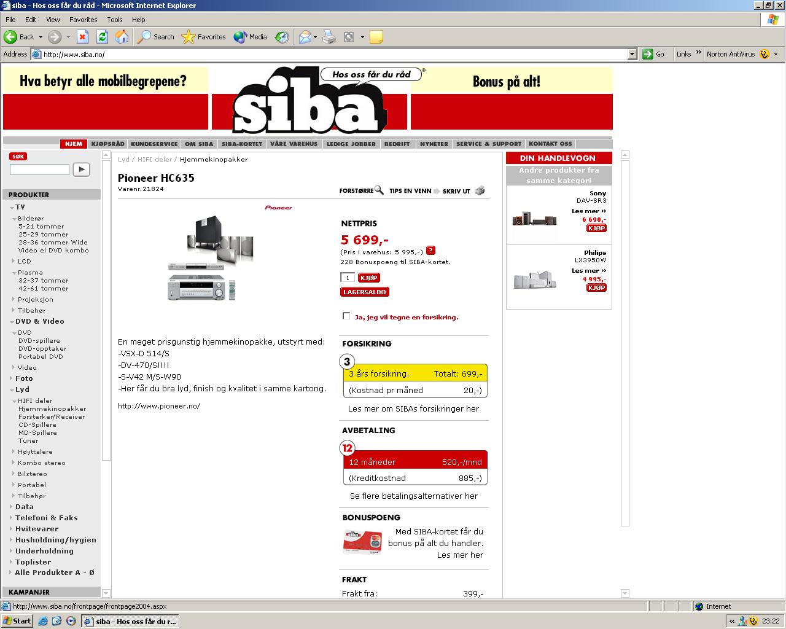Click the Sony DAV-SR3 thumbnail
Viewport: 786px width, 629px height.
coord(534,219)
